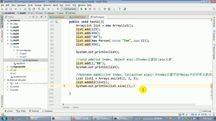The height and width of the screenshot is (121, 216).
Task: Expand the myproject03 folder
Action: click(x=8, y=67)
